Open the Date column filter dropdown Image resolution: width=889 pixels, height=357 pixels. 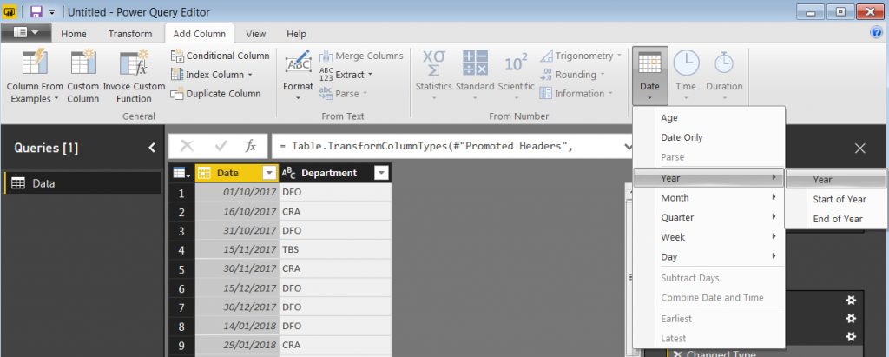[269, 173]
